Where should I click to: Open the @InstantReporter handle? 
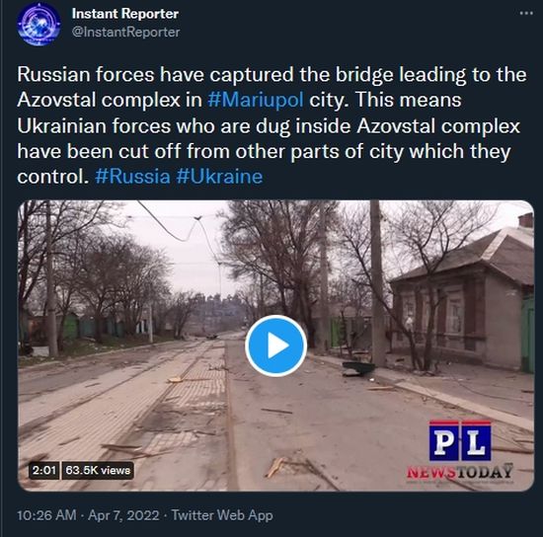coord(125,32)
